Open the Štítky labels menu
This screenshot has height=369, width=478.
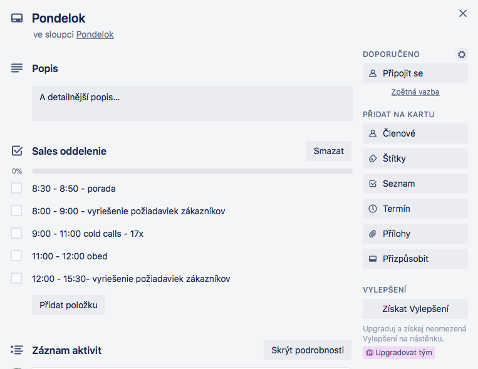click(415, 159)
